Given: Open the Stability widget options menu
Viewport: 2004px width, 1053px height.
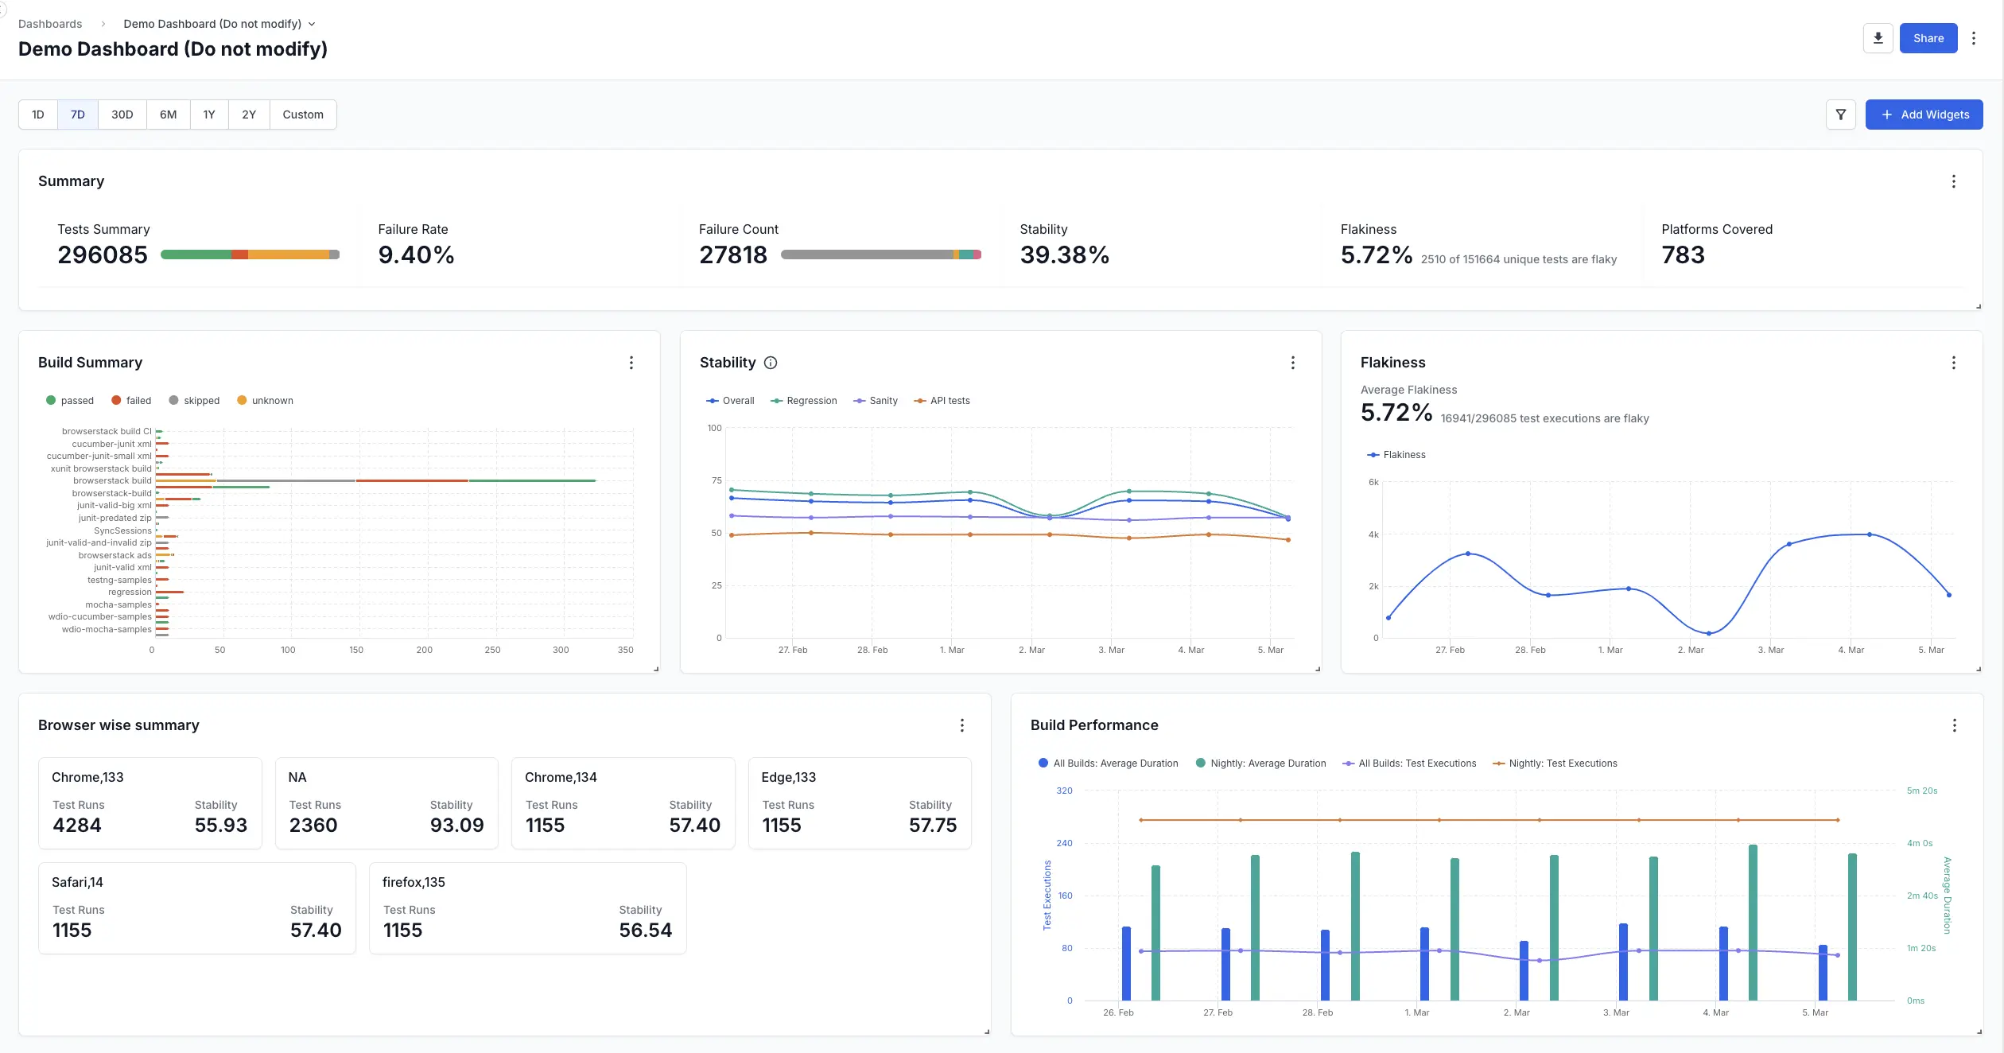Looking at the screenshot, I should [1293, 363].
